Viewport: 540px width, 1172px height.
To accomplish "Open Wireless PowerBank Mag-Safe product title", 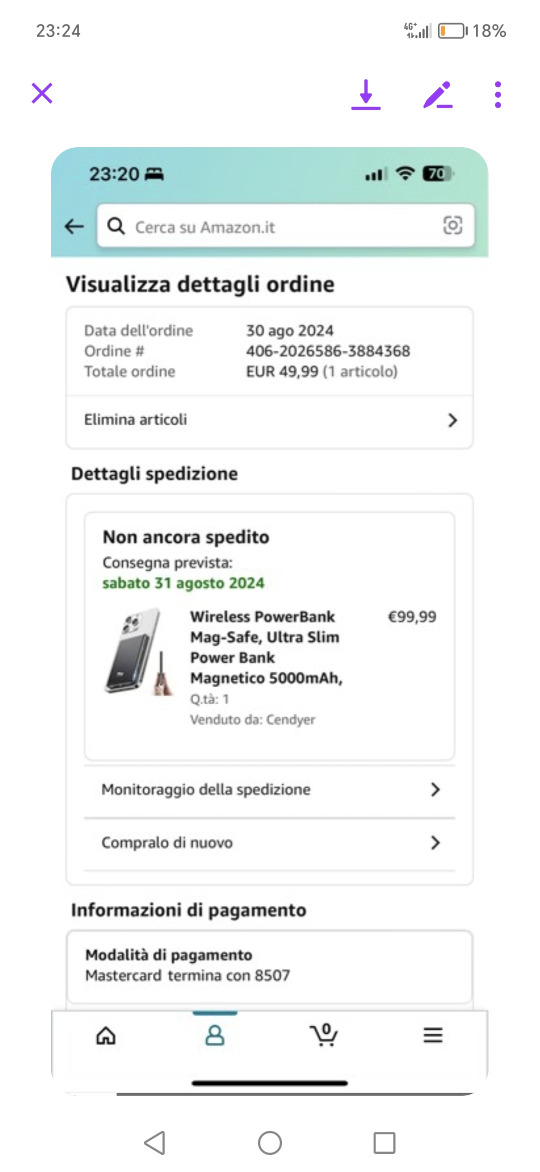I will tap(266, 647).
